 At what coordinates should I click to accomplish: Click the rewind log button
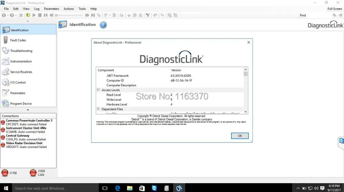(x=51, y=15)
